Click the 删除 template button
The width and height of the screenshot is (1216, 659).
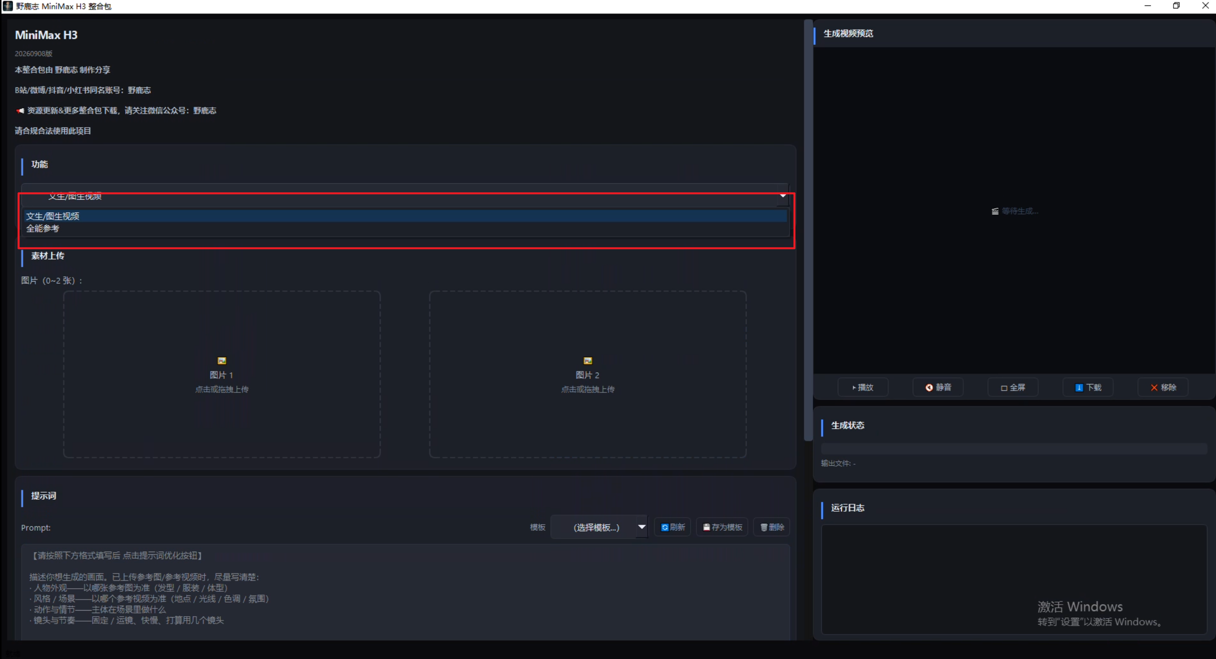click(x=772, y=527)
